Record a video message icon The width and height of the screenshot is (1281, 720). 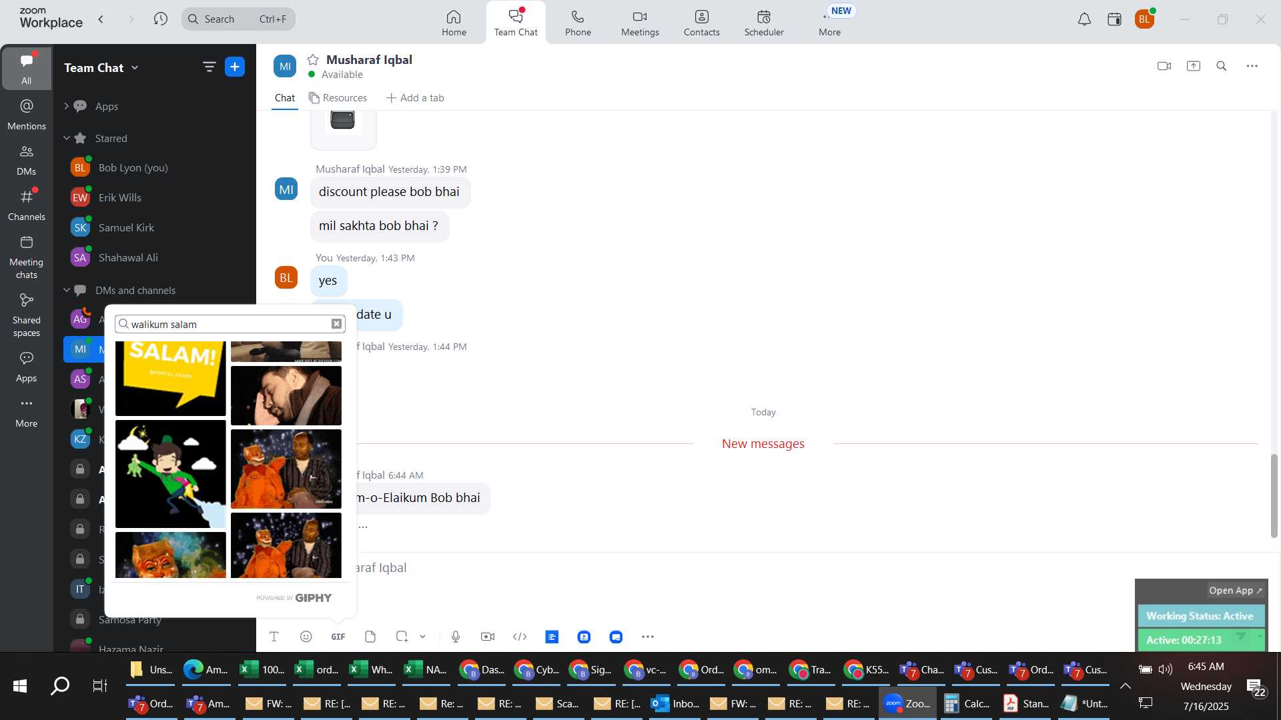[488, 637]
